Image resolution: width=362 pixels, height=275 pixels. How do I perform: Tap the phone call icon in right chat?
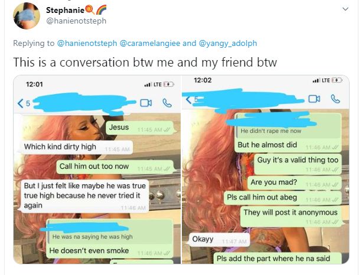click(335, 99)
